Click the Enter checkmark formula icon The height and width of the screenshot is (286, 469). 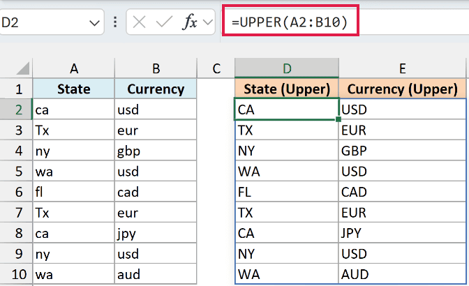click(x=164, y=22)
